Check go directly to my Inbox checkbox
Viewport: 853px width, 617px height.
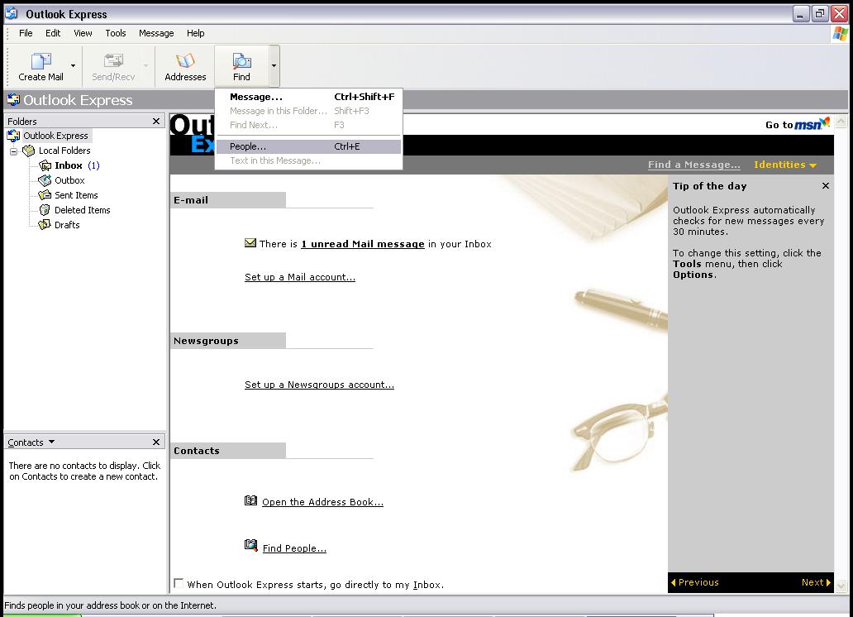(179, 583)
